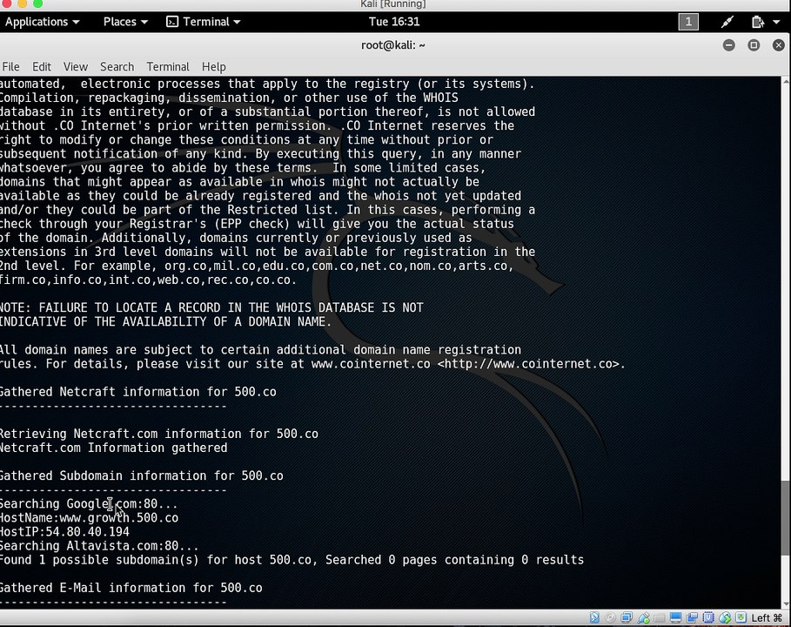Click the VirtualBox mouse integration icon
This screenshot has width=791, height=627.
click(x=725, y=617)
